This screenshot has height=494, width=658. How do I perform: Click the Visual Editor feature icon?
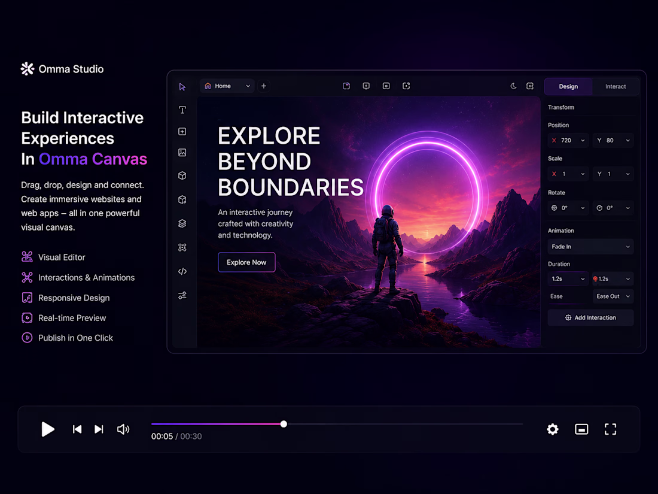pyautogui.click(x=27, y=257)
